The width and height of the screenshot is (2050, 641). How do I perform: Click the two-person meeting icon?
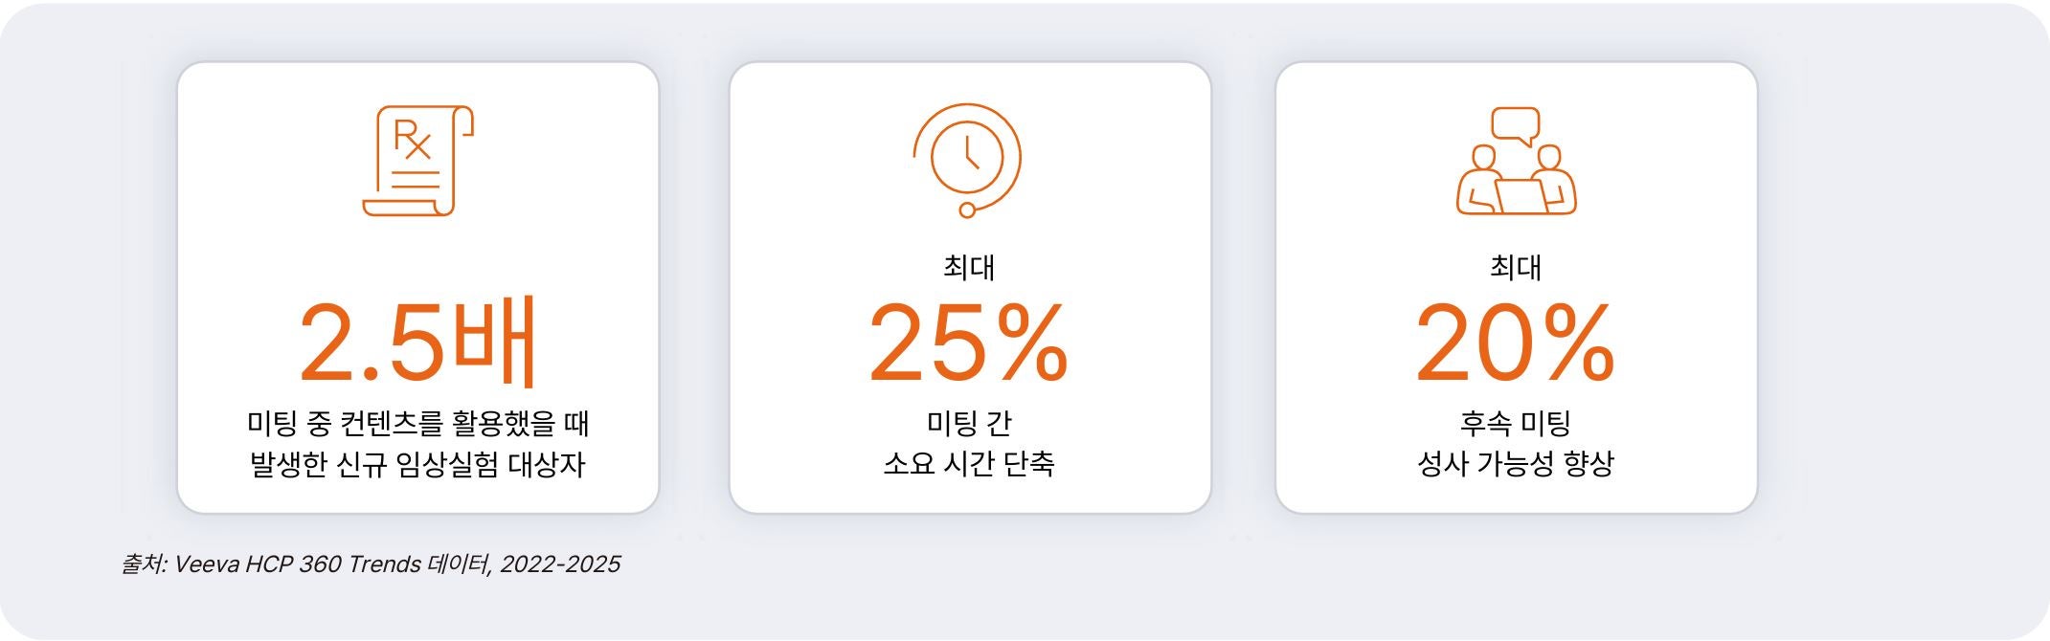coord(1516,181)
